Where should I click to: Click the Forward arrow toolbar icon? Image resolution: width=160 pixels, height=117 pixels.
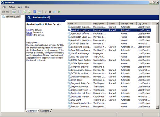pos(8,12)
